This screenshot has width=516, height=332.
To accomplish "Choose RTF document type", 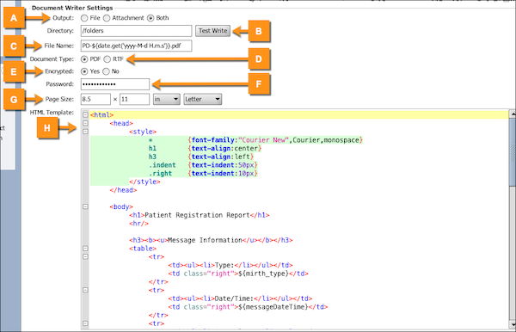I will (107, 59).
